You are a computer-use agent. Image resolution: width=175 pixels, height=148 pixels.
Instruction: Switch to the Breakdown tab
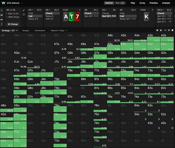pos(40,30)
